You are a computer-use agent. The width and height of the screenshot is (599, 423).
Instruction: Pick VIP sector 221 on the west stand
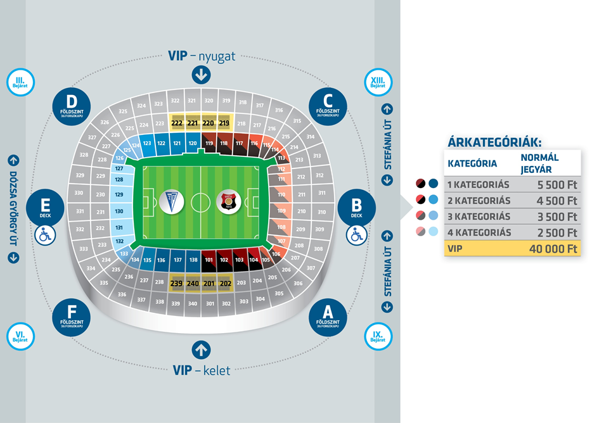coord(193,123)
